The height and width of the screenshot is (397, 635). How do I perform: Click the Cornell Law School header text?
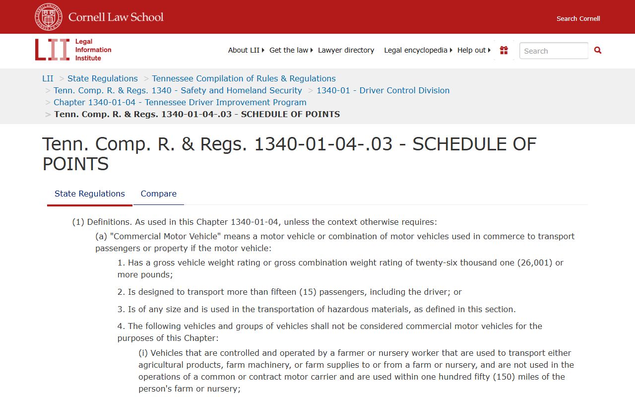point(116,17)
